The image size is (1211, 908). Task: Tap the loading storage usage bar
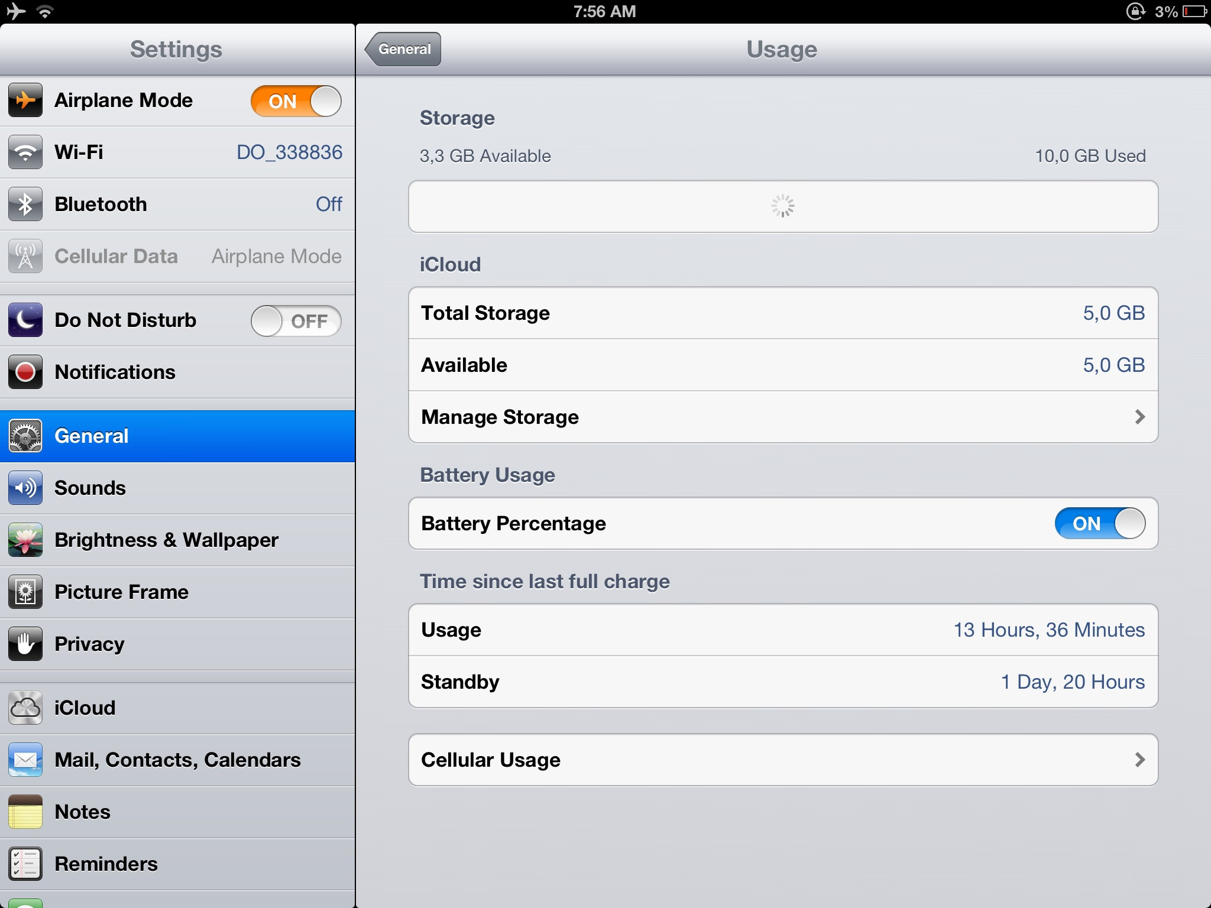tap(783, 207)
